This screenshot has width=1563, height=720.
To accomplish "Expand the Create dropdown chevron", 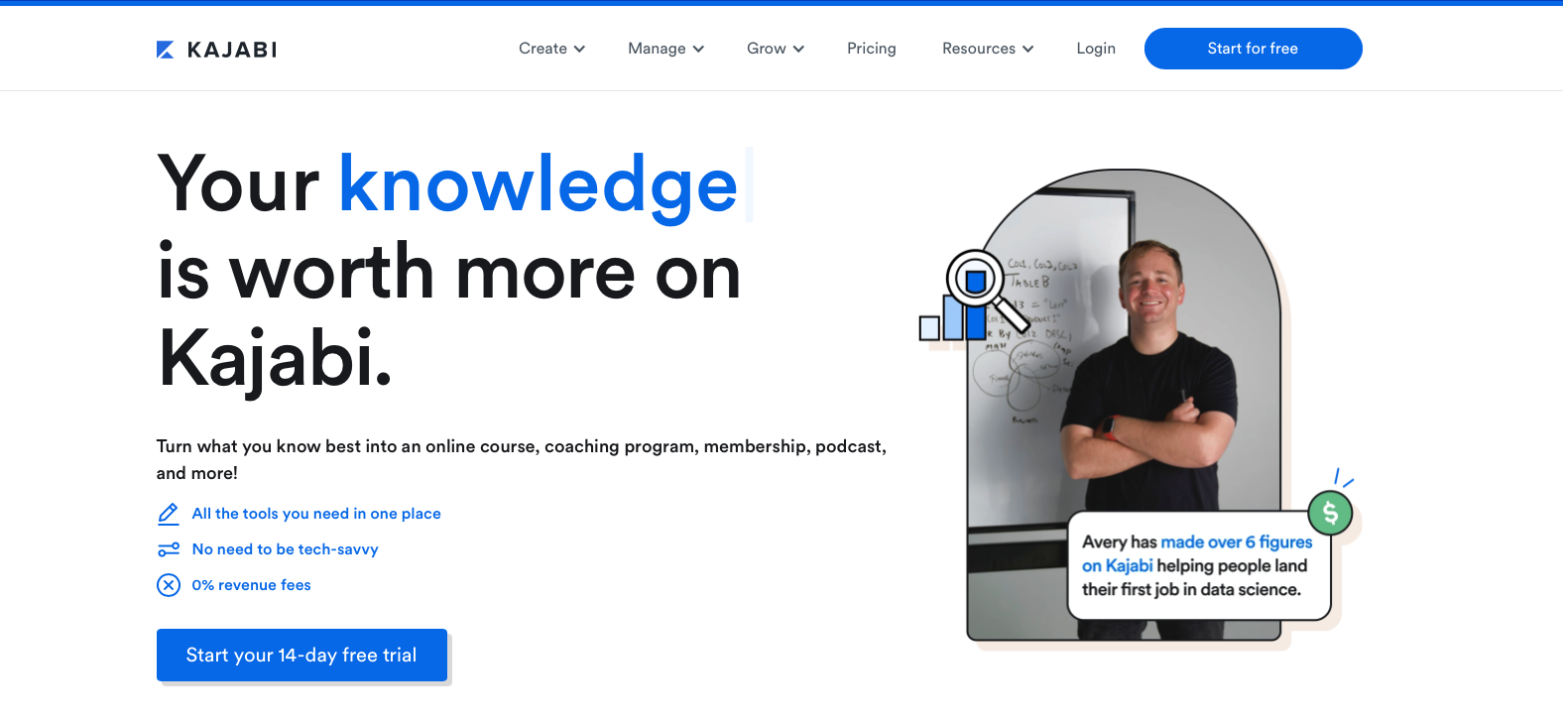I will coord(579,49).
